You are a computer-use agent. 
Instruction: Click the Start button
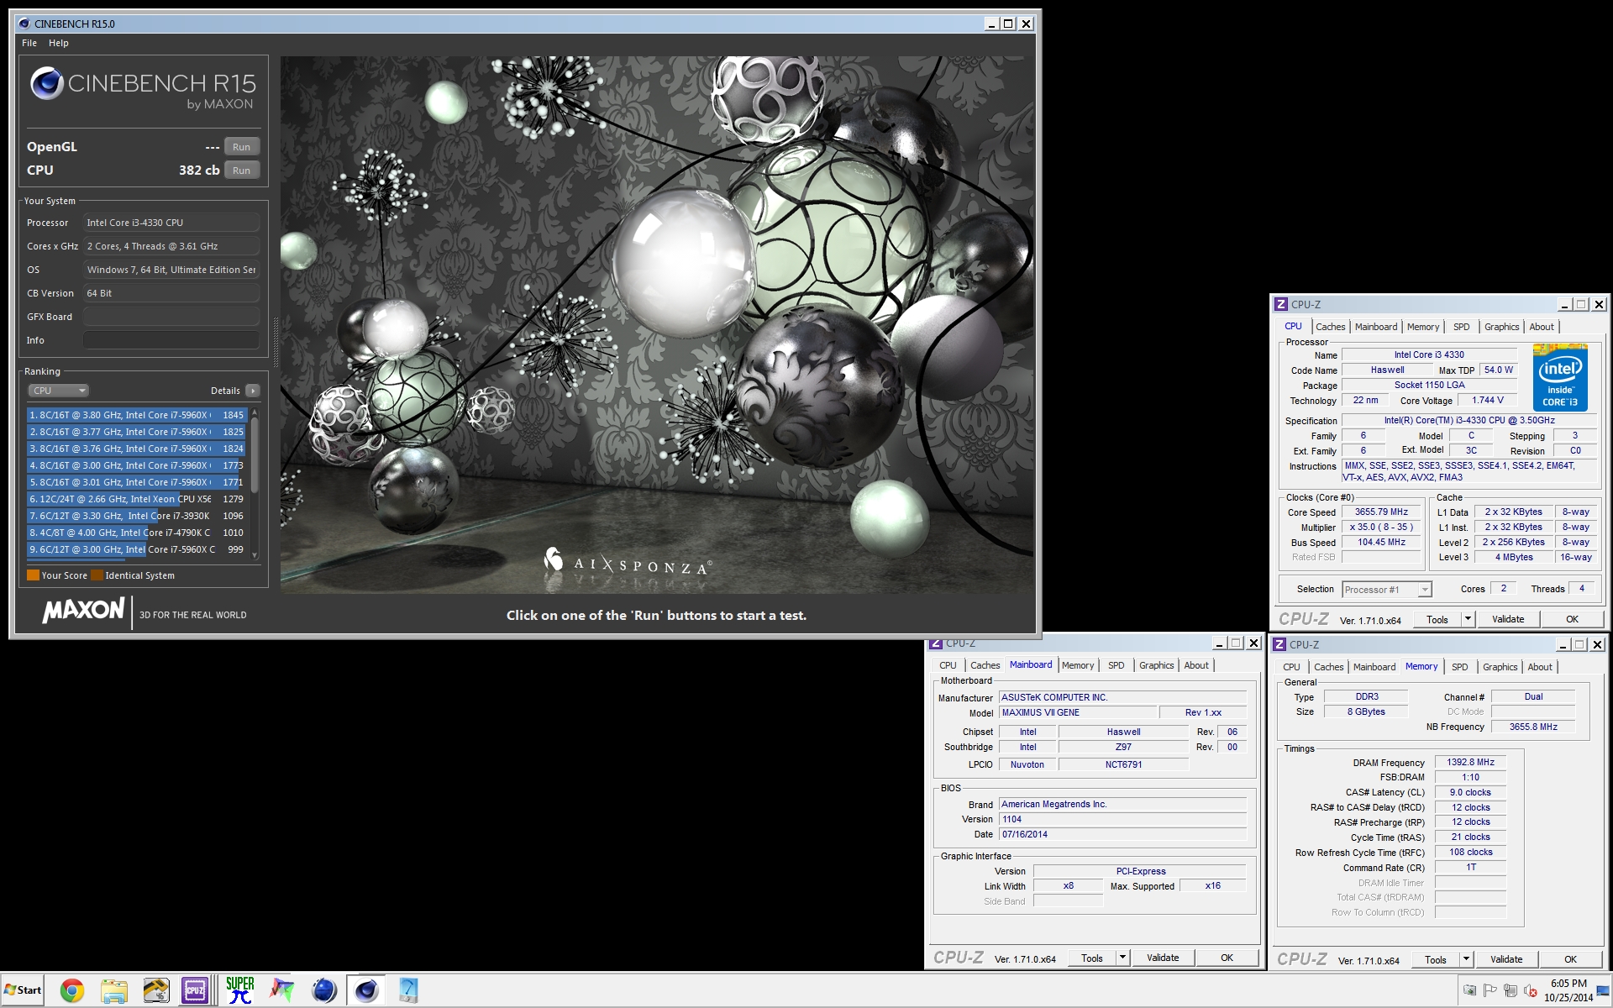click(23, 990)
